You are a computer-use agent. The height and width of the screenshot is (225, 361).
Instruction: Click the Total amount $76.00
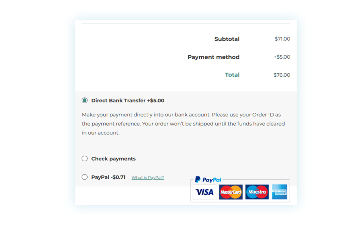[x=282, y=75]
